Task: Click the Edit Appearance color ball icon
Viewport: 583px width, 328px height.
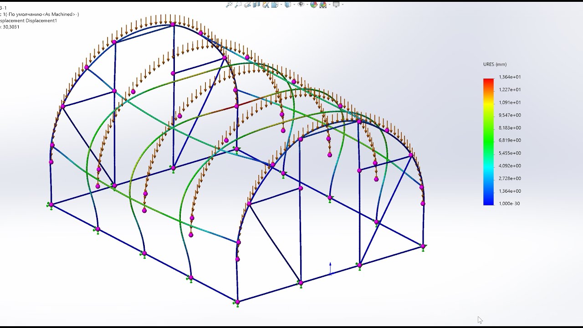Action: click(x=314, y=5)
